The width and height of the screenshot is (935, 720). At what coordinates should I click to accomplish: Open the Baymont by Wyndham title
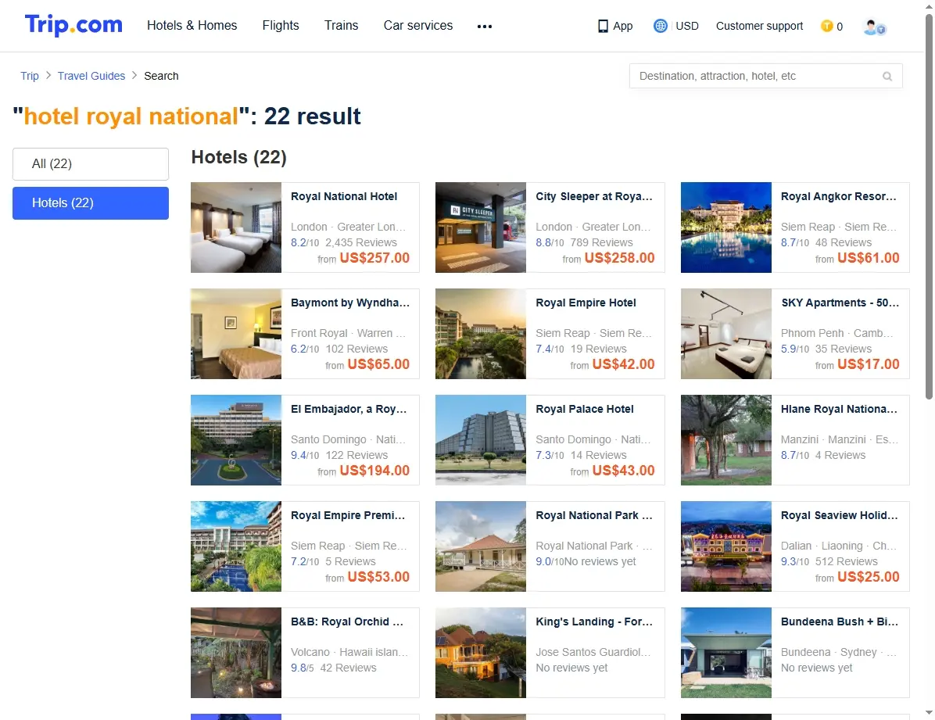click(350, 303)
